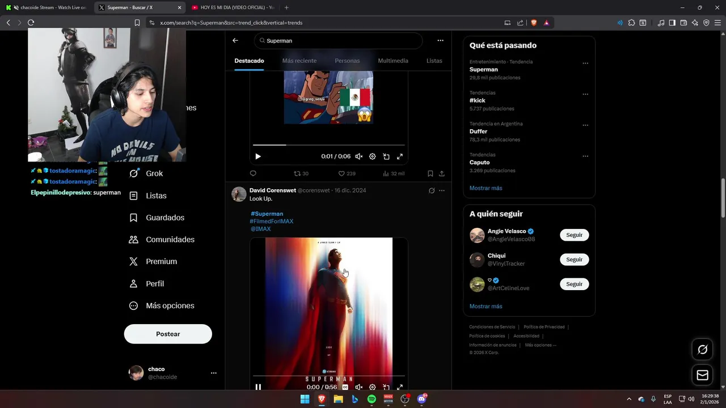Open Spotify from the taskbar
This screenshot has width=726, height=408.
click(372, 399)
